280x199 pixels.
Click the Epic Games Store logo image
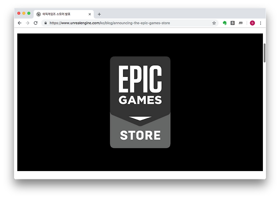(140, 102)
